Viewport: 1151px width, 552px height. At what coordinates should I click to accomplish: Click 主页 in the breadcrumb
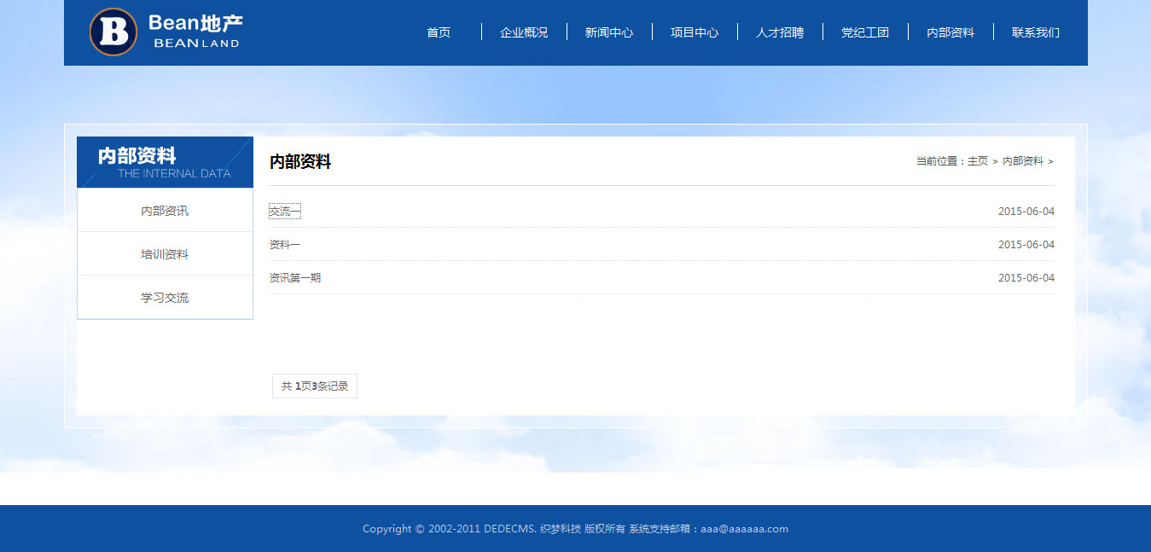(x=978, y=161)
